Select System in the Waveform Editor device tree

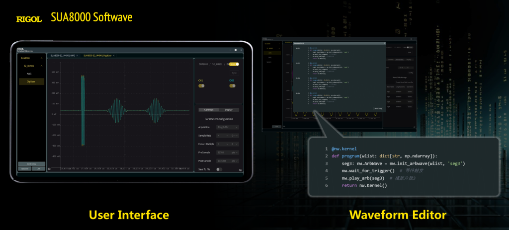[x=269, y=62]
